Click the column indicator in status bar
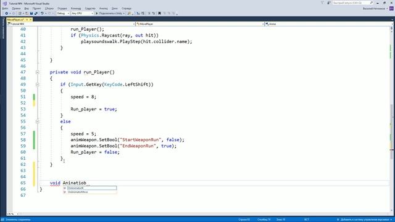 (x=264, y=220)
